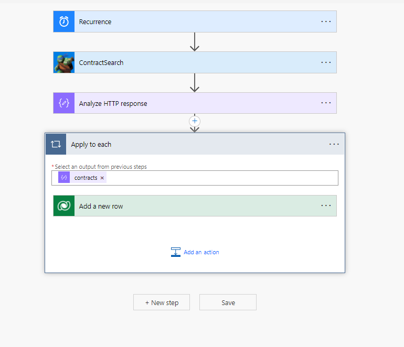Viewport: 404px width, 347px height.
Task: Click the Add an action link
Action: [201, 252]
